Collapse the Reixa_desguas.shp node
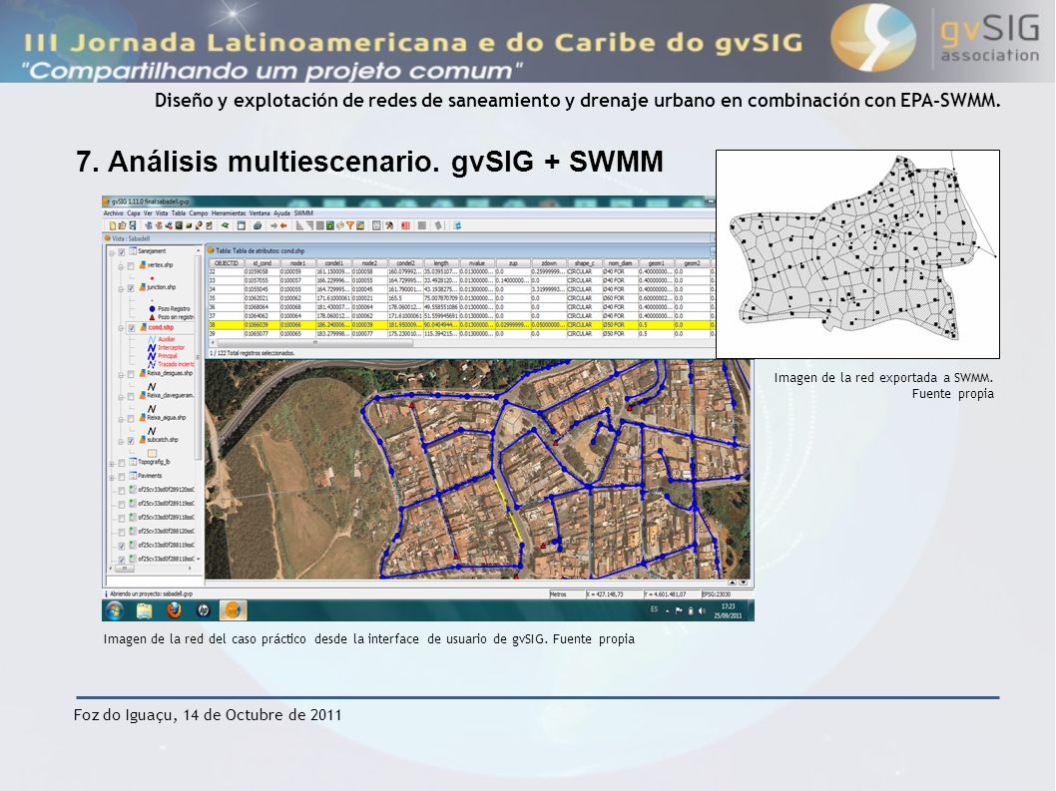 coord(121,375)
